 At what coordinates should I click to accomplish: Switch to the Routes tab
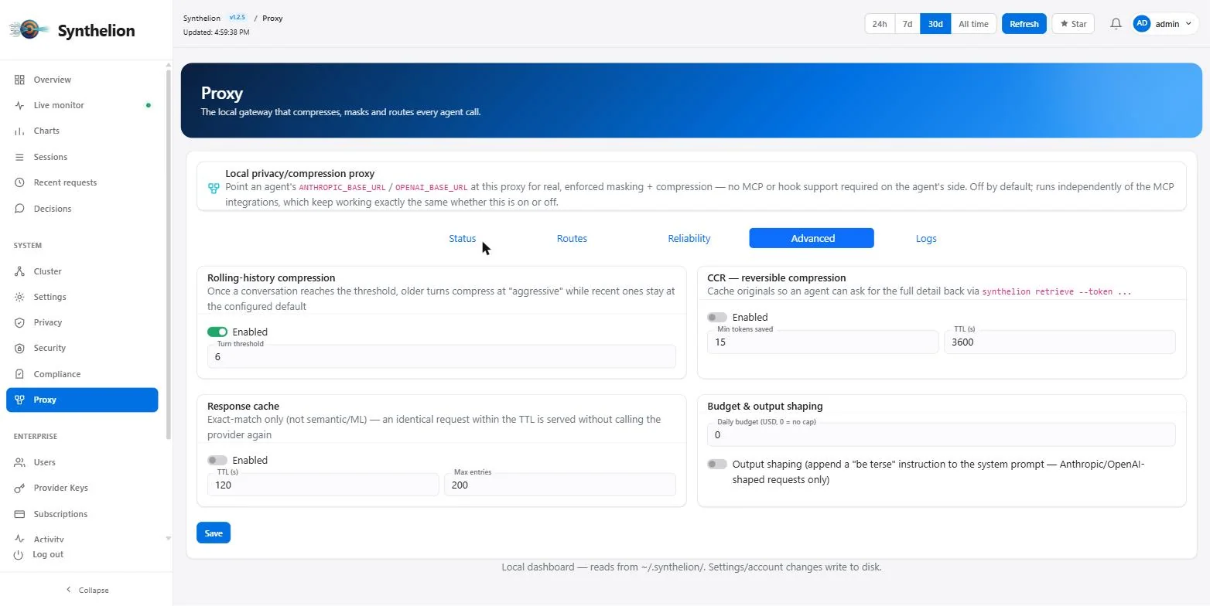[x=572, y=238]
